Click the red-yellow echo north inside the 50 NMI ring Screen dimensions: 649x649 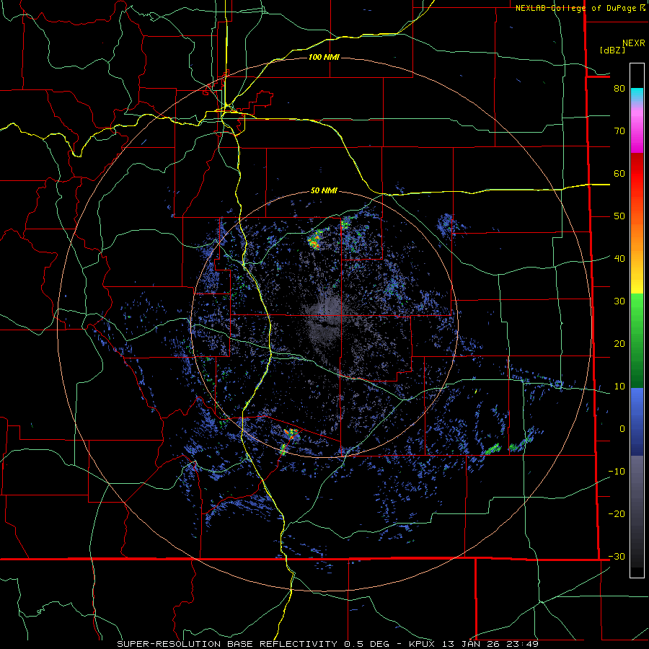coord(315,239)
